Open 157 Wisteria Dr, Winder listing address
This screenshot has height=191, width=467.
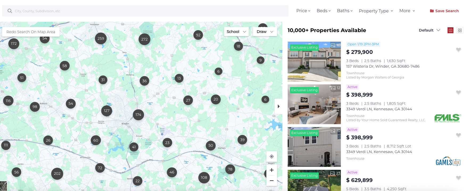[383, 66]
